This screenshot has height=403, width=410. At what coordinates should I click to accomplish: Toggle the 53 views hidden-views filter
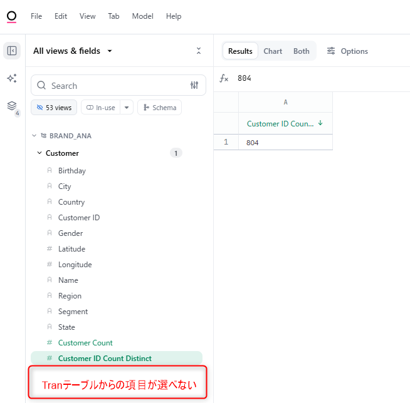tap(54, 108)
